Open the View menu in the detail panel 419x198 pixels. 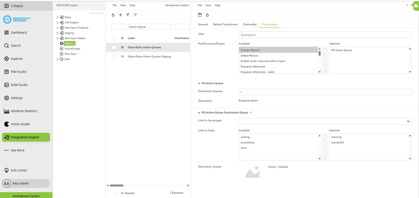pos(208,5)
